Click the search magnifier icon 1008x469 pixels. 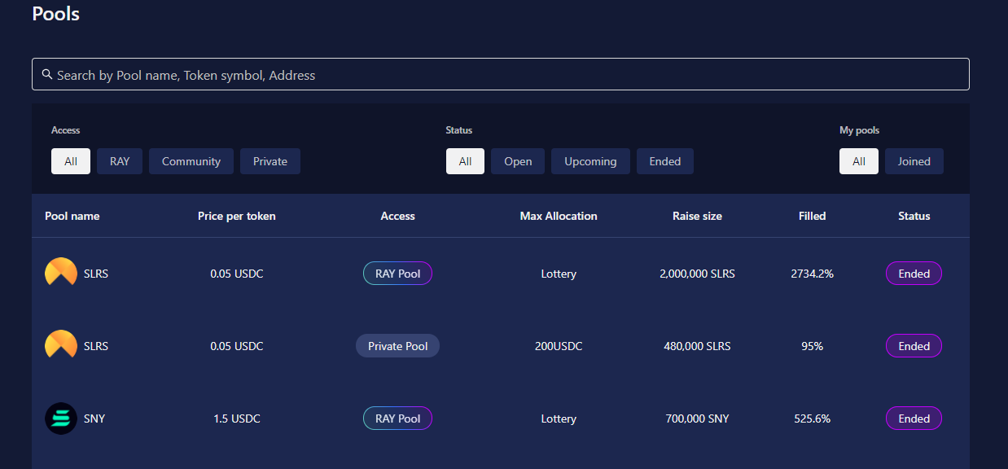click(47, 74)
